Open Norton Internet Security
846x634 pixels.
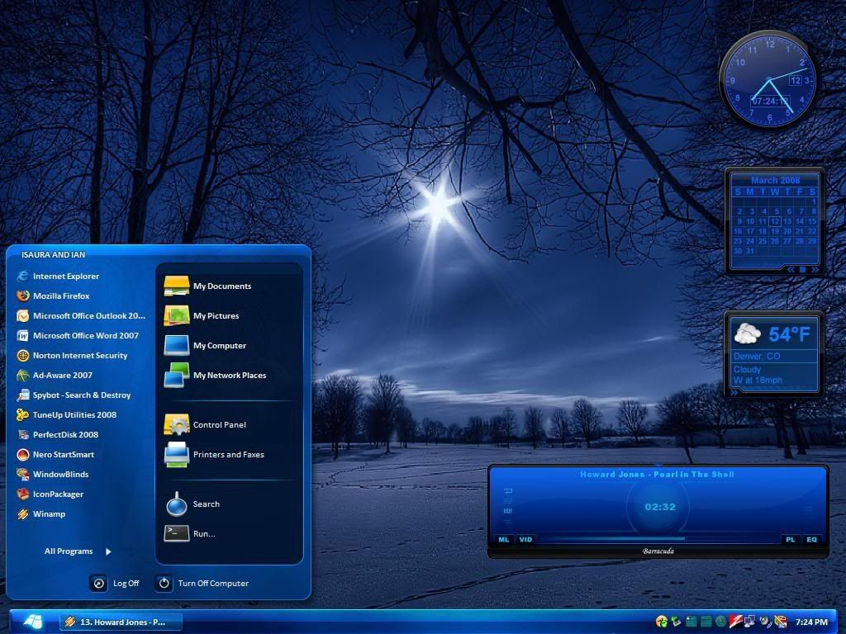point(73,355)
